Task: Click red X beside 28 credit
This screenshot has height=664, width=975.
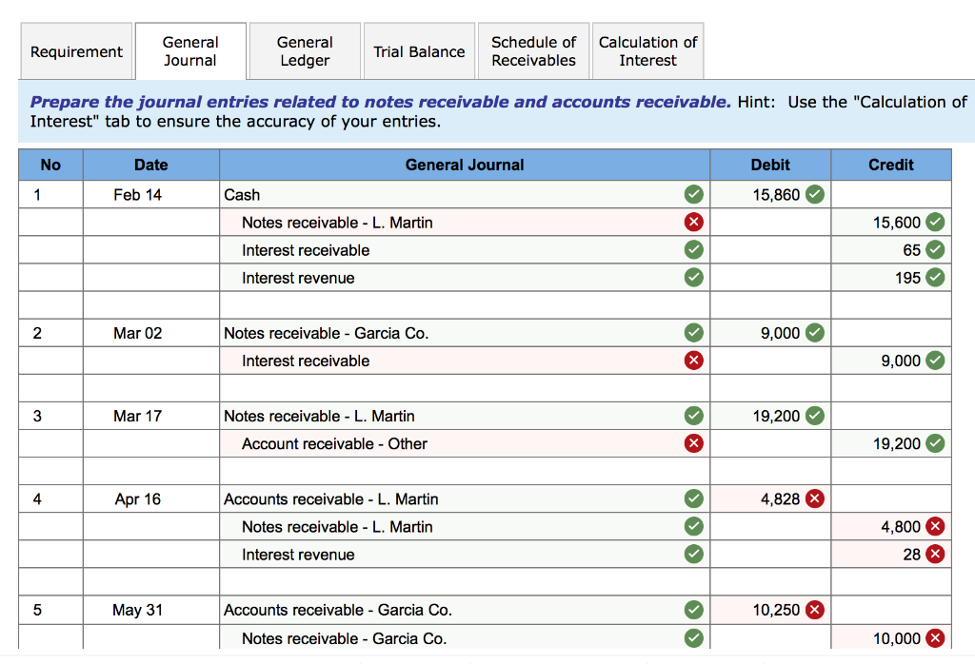Action: [935, 554]
